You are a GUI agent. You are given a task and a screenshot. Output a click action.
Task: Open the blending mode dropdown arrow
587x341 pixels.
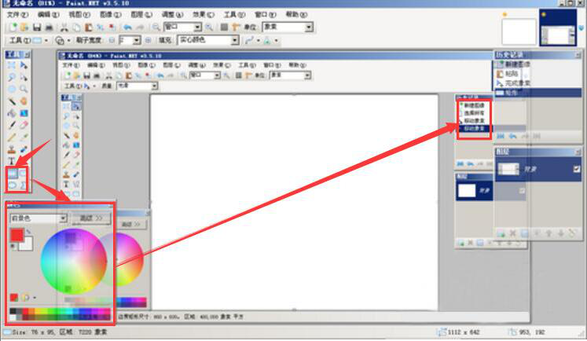[x=276, y=40]
